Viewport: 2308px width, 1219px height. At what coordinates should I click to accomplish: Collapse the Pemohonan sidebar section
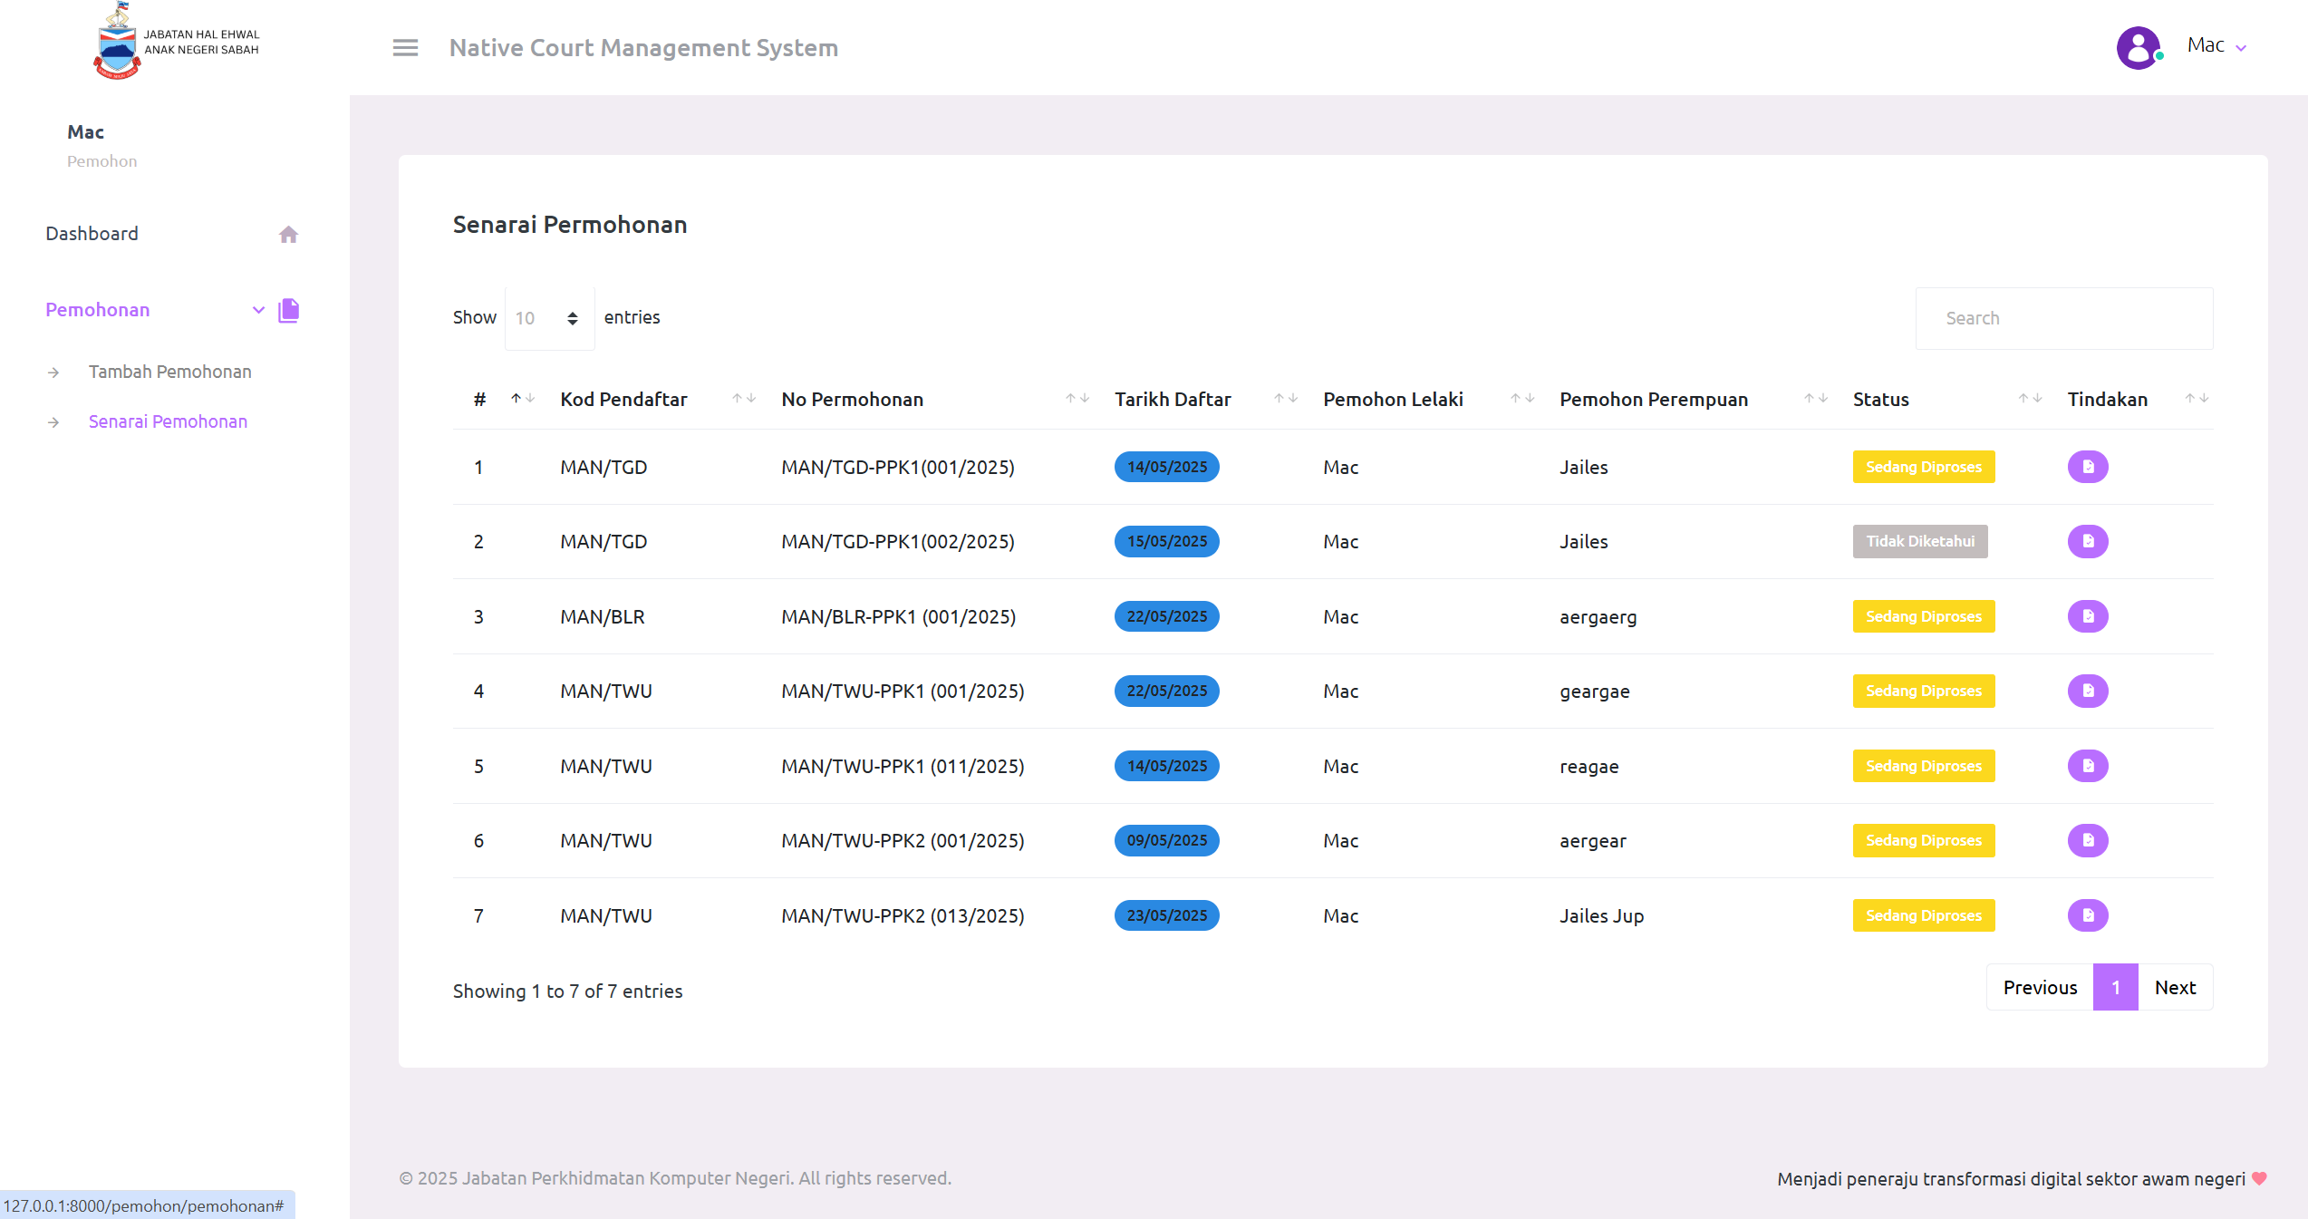click(x=257, y=310)
